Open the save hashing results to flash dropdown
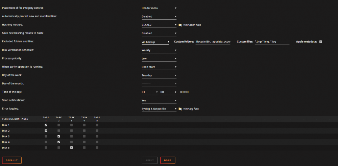The height and width of the screenshot is (166, 338). (159, 33)
